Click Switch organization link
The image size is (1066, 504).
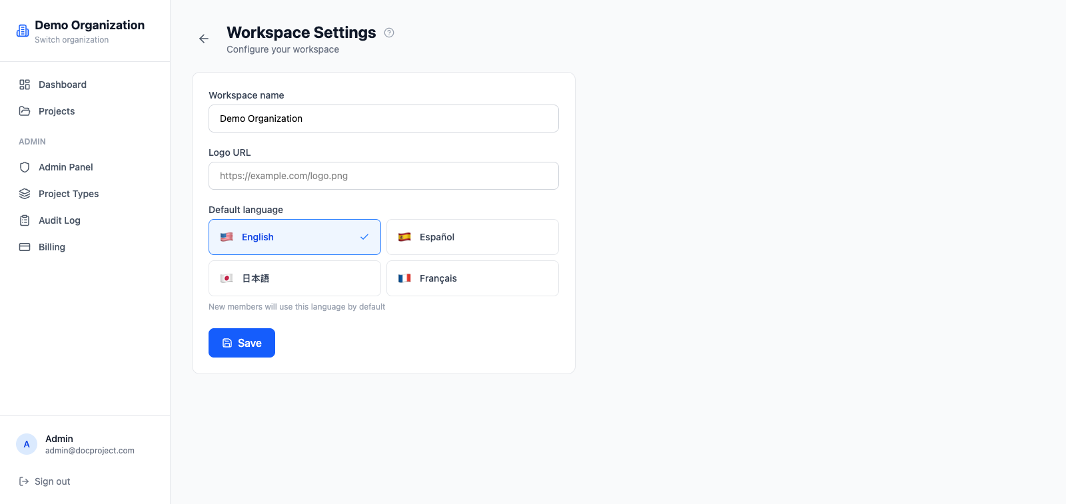(71, 40)
